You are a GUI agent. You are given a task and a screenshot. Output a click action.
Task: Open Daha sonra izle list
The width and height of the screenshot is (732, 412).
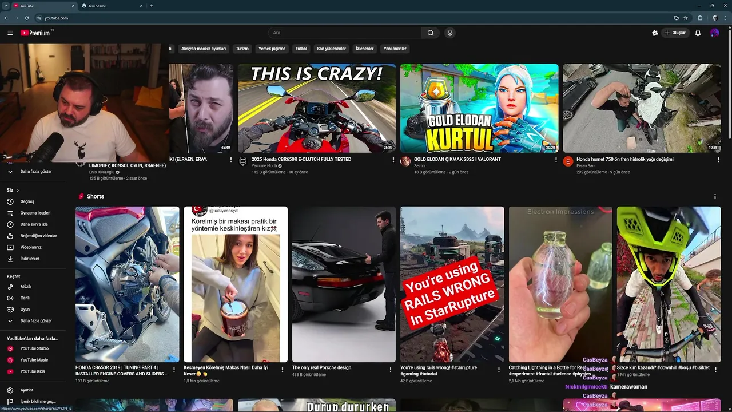[34, 224]
